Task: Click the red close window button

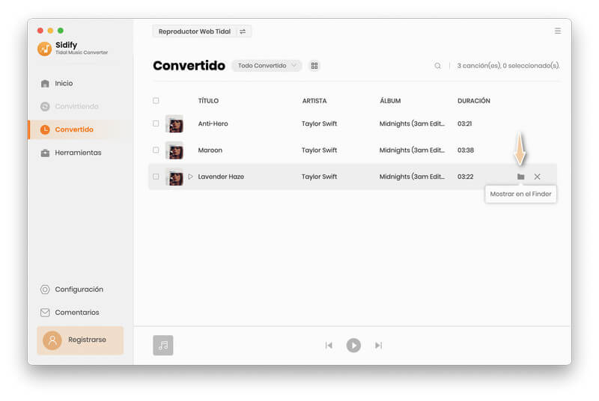Action: pyautogui.click(x=40, y=31)
